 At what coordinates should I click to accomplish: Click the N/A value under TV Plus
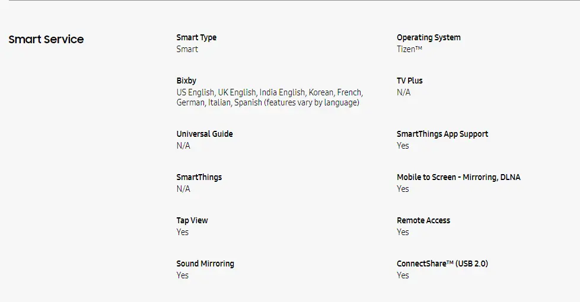[x=403, y=92]
